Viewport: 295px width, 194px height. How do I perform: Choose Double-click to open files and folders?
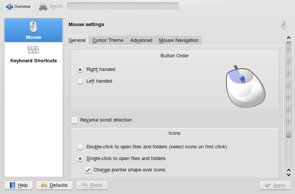80,147
